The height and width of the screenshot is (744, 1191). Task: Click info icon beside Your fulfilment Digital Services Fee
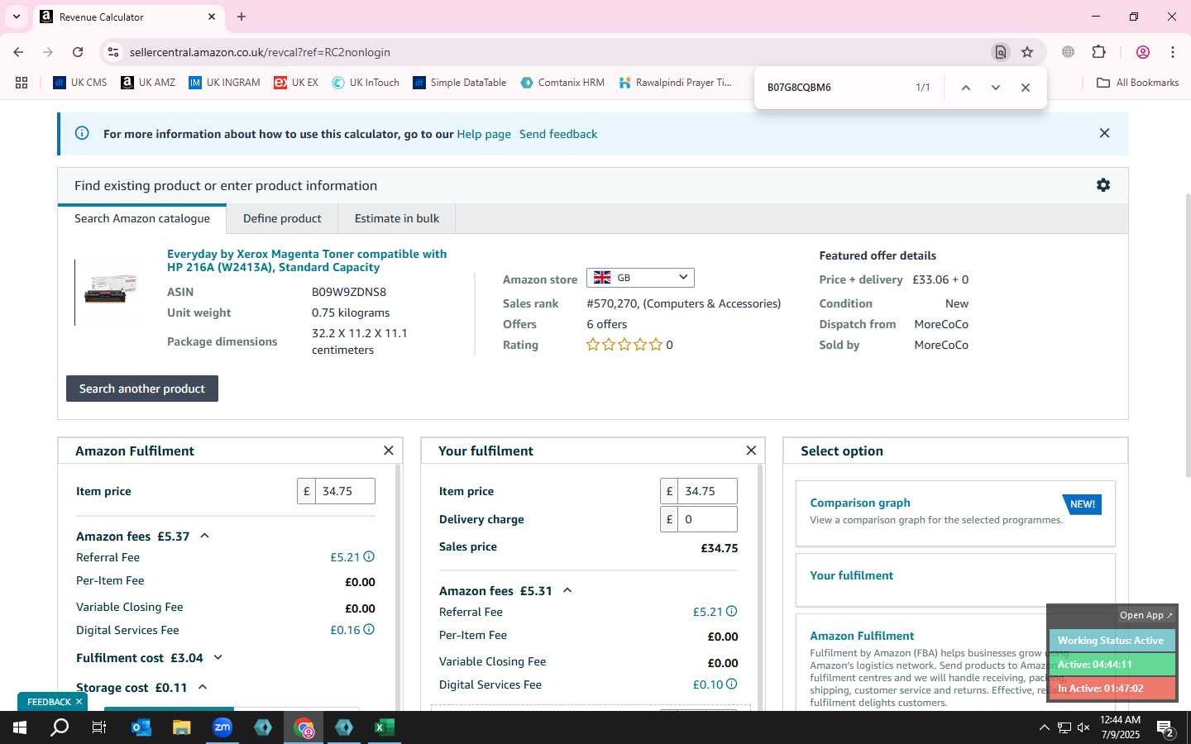pos(731,684)
